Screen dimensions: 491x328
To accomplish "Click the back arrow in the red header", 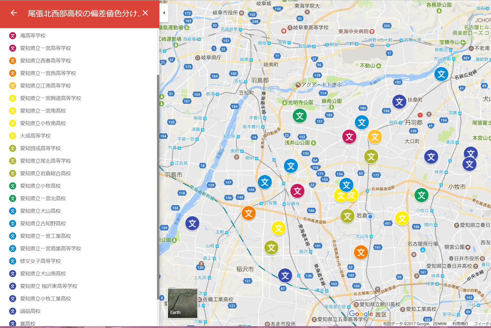I will pyautogui.click(x=14, y=13).
